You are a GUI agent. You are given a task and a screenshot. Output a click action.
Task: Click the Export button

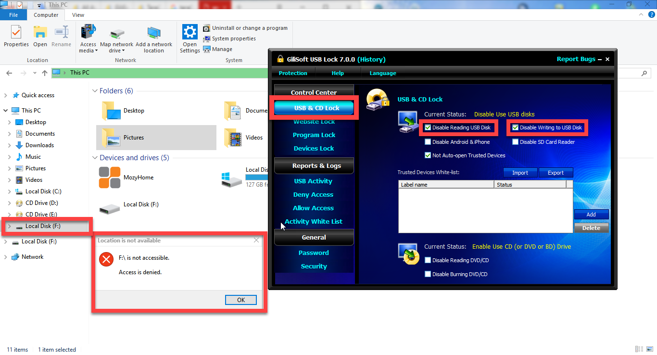coord(556,173)
